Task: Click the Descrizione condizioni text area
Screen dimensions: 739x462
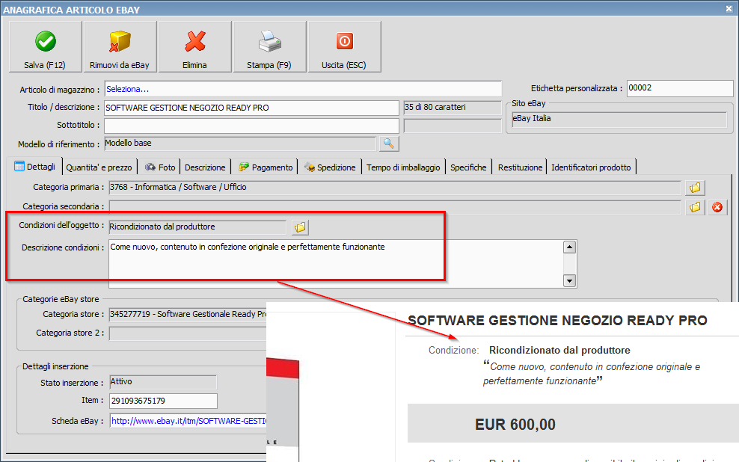Action: click(336, 264)
